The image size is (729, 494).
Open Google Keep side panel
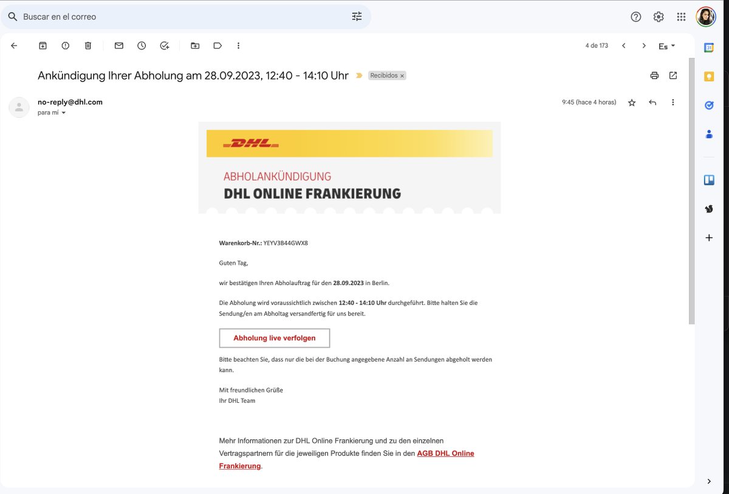[x=708, y=77]
